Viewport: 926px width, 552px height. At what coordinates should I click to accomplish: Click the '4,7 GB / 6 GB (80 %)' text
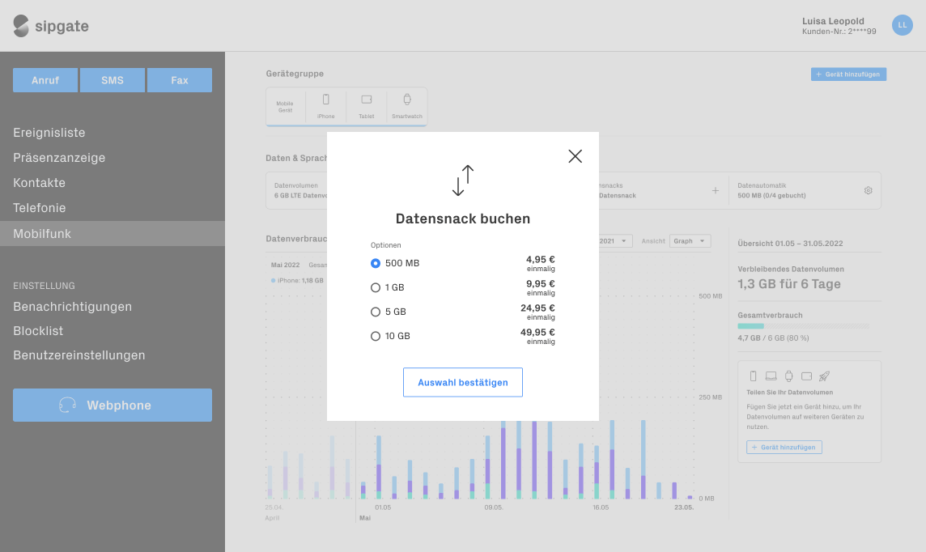click(773, 338)
